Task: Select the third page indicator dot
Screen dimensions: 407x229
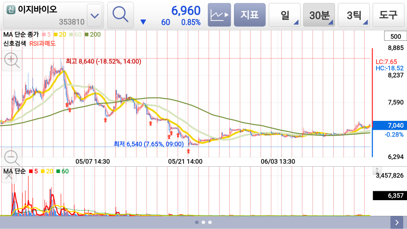Action: [x=210, y=222]
